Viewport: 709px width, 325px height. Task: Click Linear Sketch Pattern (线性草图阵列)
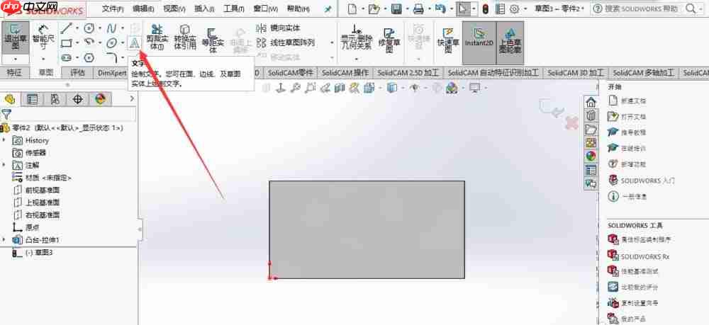[286, 43]
